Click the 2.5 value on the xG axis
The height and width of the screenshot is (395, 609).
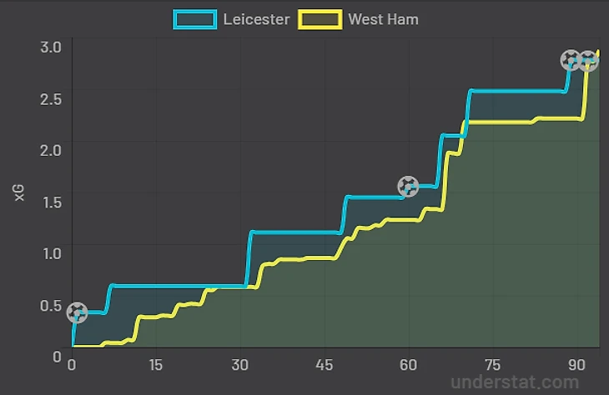[51, 99]
